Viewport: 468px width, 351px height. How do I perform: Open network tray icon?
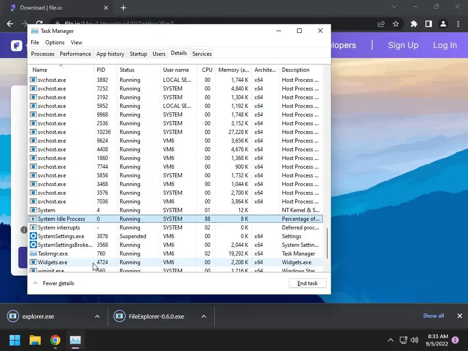403,340
